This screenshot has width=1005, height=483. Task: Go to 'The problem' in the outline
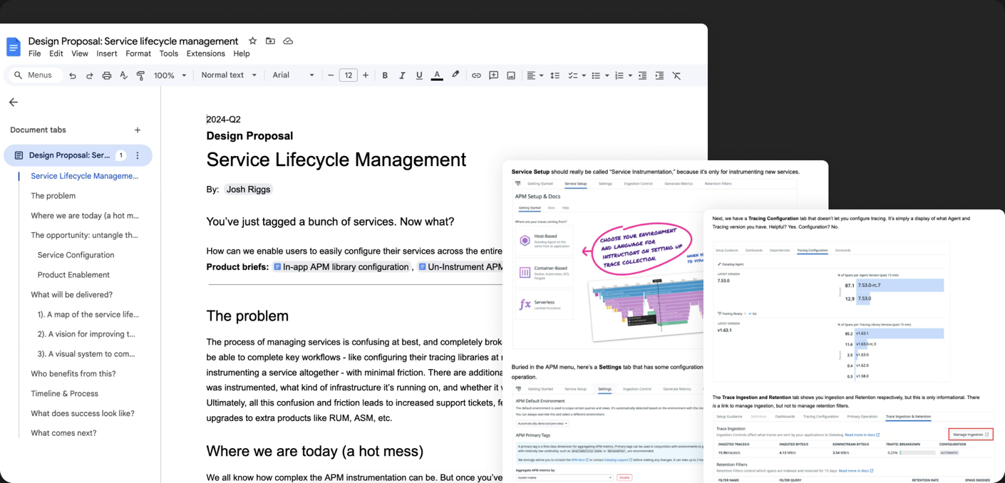[53, 196]
